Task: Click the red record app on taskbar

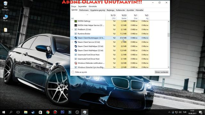Action: click(x=55, y=112)
